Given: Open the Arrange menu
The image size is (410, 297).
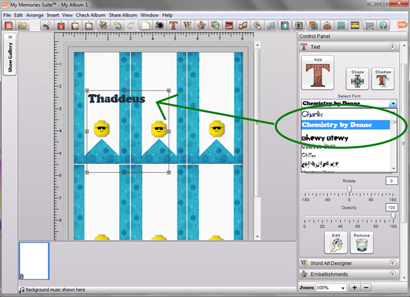Looking at the screenshot, I should [x=35, y=15].
